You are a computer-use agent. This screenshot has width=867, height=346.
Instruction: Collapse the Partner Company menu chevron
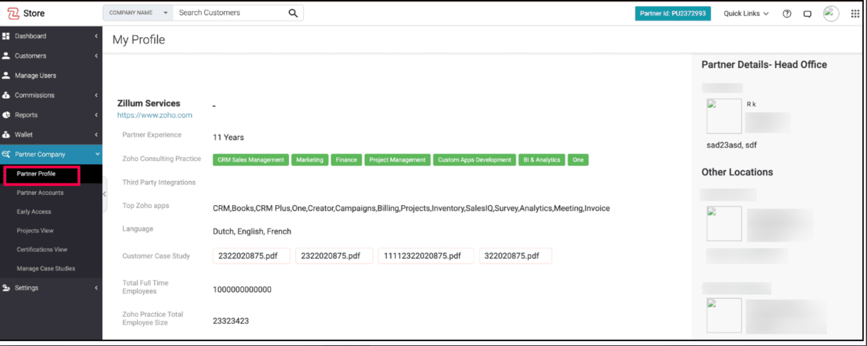(x=98, y=154)
